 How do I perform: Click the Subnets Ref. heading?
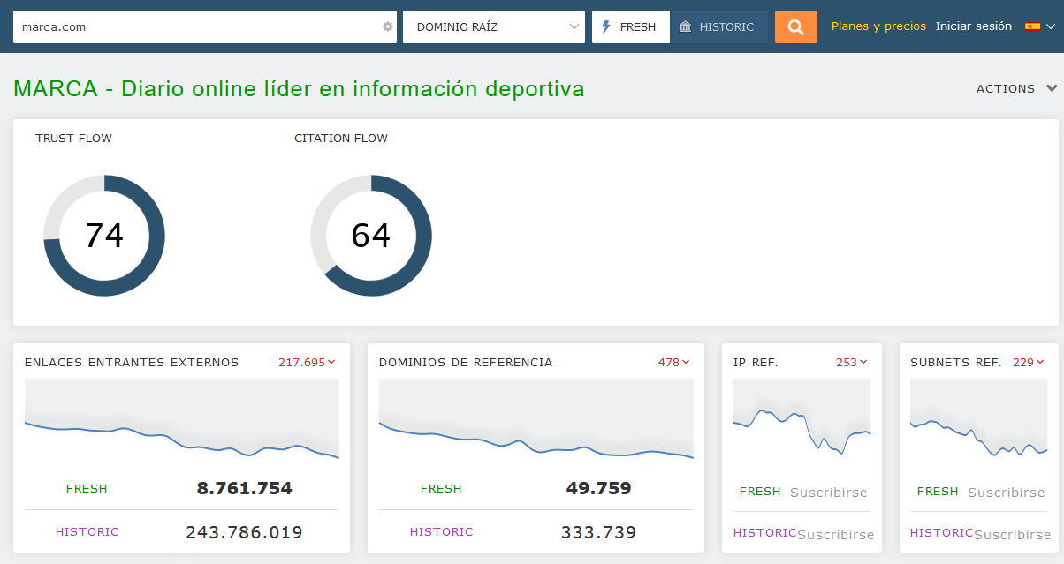click(x=956, y=362)
